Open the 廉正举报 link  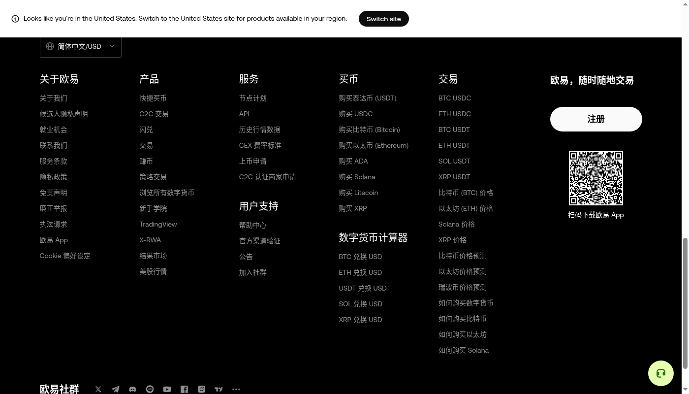tap(54, 208)
